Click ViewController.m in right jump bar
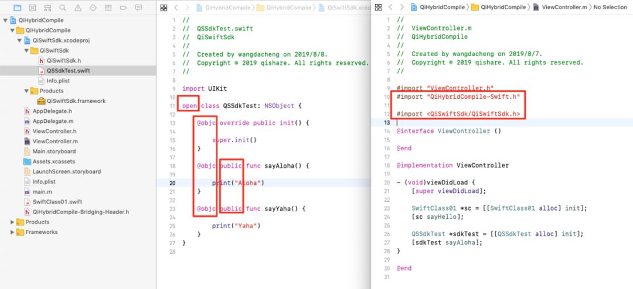Screen dimensions: 633x289 click(560, 7)
